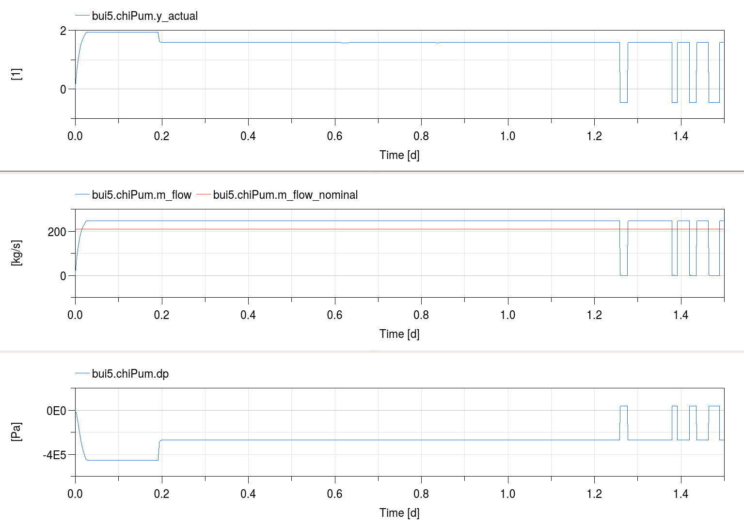Click the Time [d] axis label of top plot
This screenshot has height=527, width=744.
coord(399,155)
